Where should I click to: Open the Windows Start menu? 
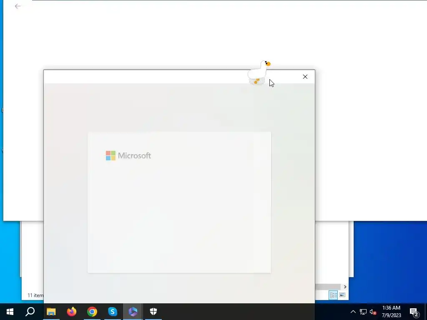pos(10,312)
